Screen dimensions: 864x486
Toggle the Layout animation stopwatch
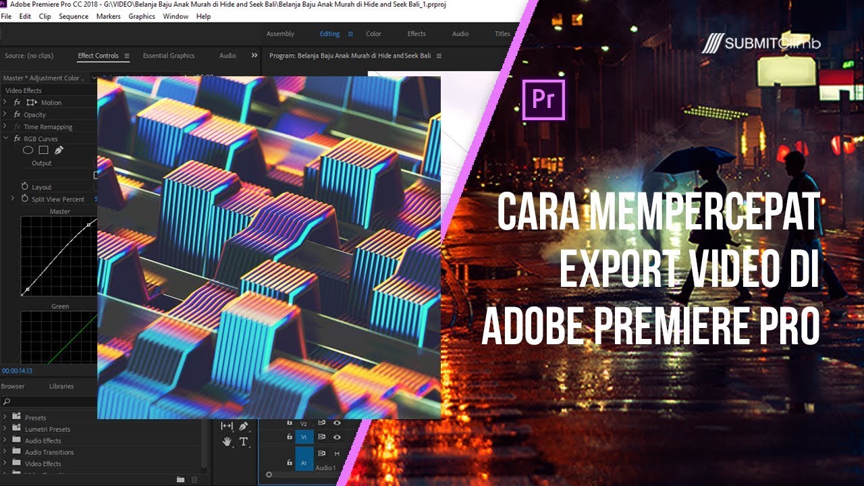pos(25,186)
